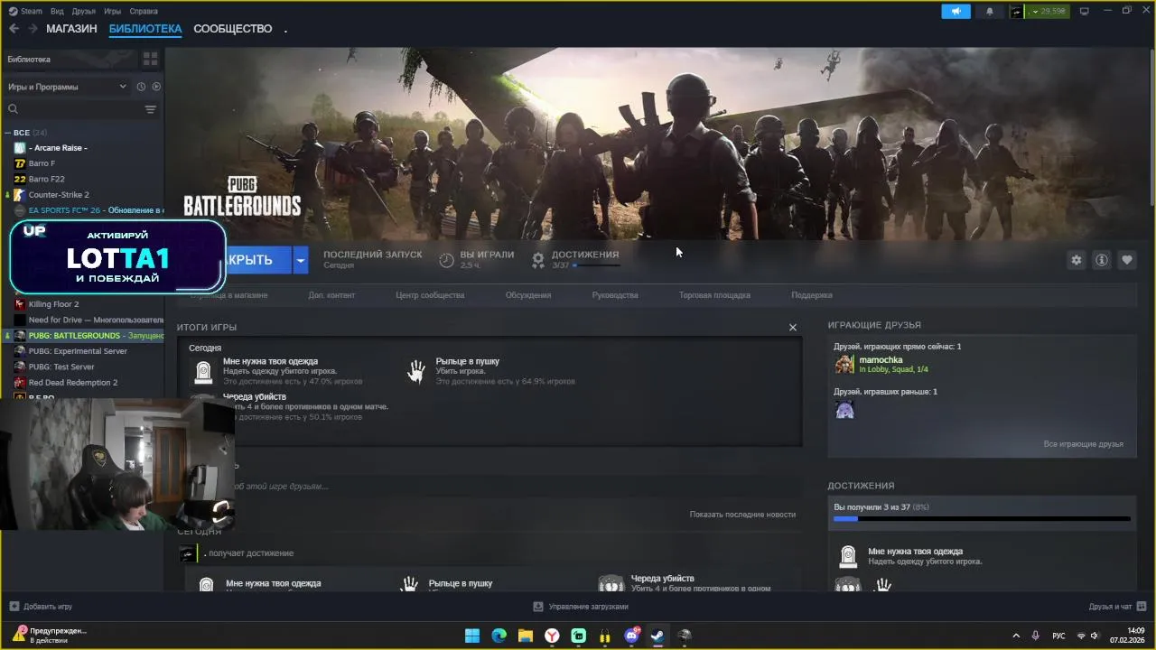1156x650 pixels.
Task: Open game info icon
Action: pos(1102,260)
